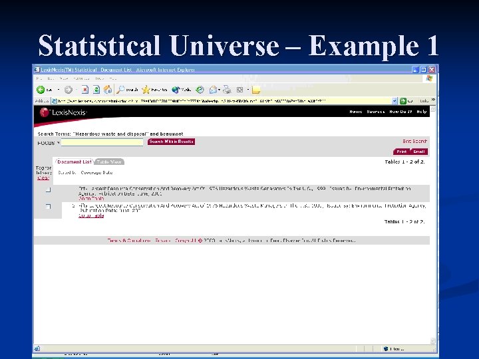Screen dimensions: 479x359
Task: Click the Search Within Results button
Action: [172, 142]
